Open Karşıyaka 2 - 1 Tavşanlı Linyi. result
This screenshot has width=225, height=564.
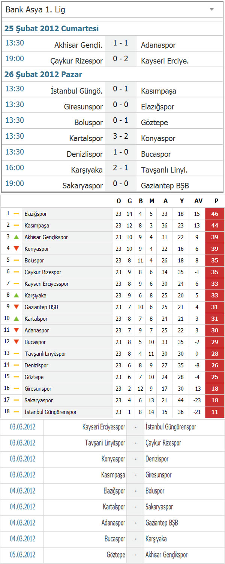click(121, 168)
